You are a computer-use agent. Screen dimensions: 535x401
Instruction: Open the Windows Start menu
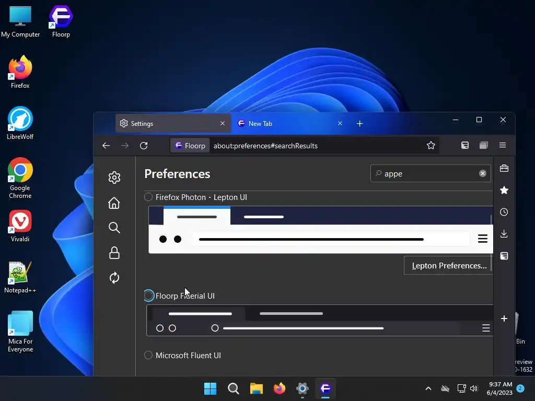click(x=210, y=388)
